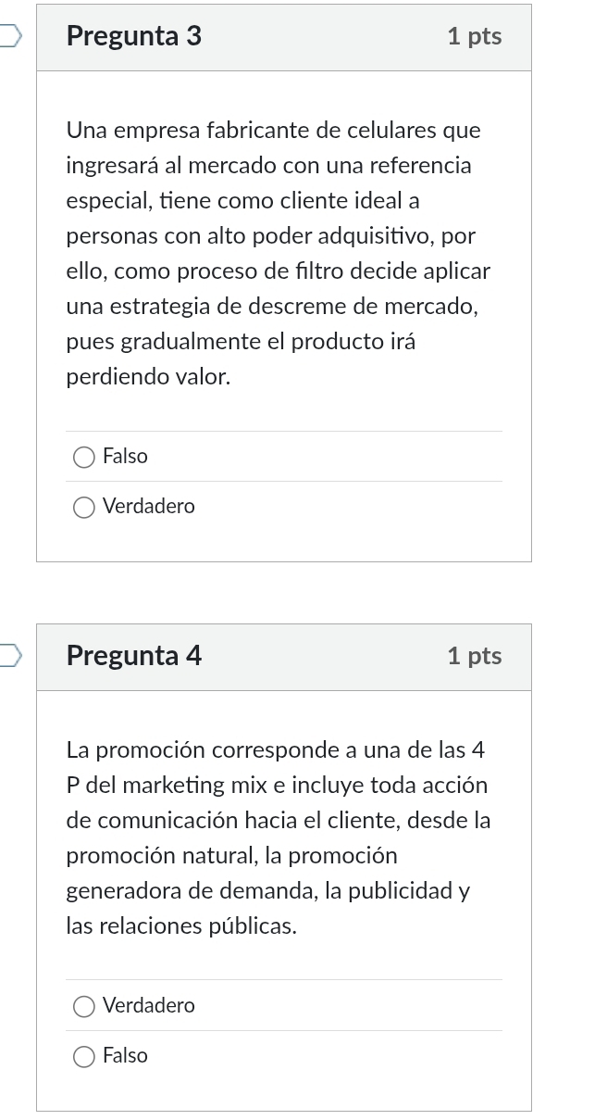This screenshot has width=595, height=1120.
Task: Click the Pregunta 3 header title
Action: point(133,36)
